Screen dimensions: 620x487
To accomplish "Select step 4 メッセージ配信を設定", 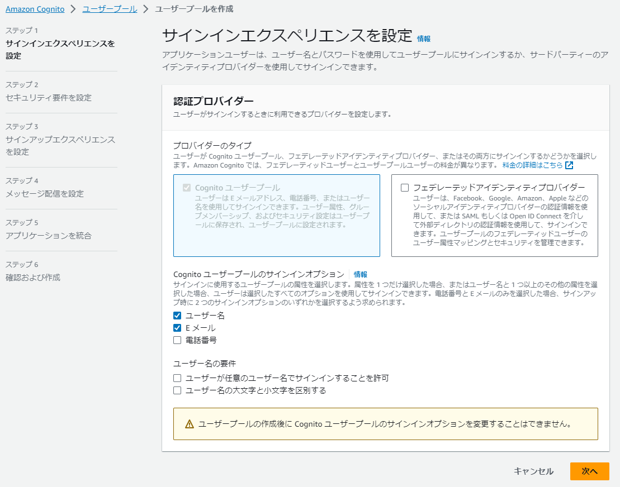I will (45, 194).
